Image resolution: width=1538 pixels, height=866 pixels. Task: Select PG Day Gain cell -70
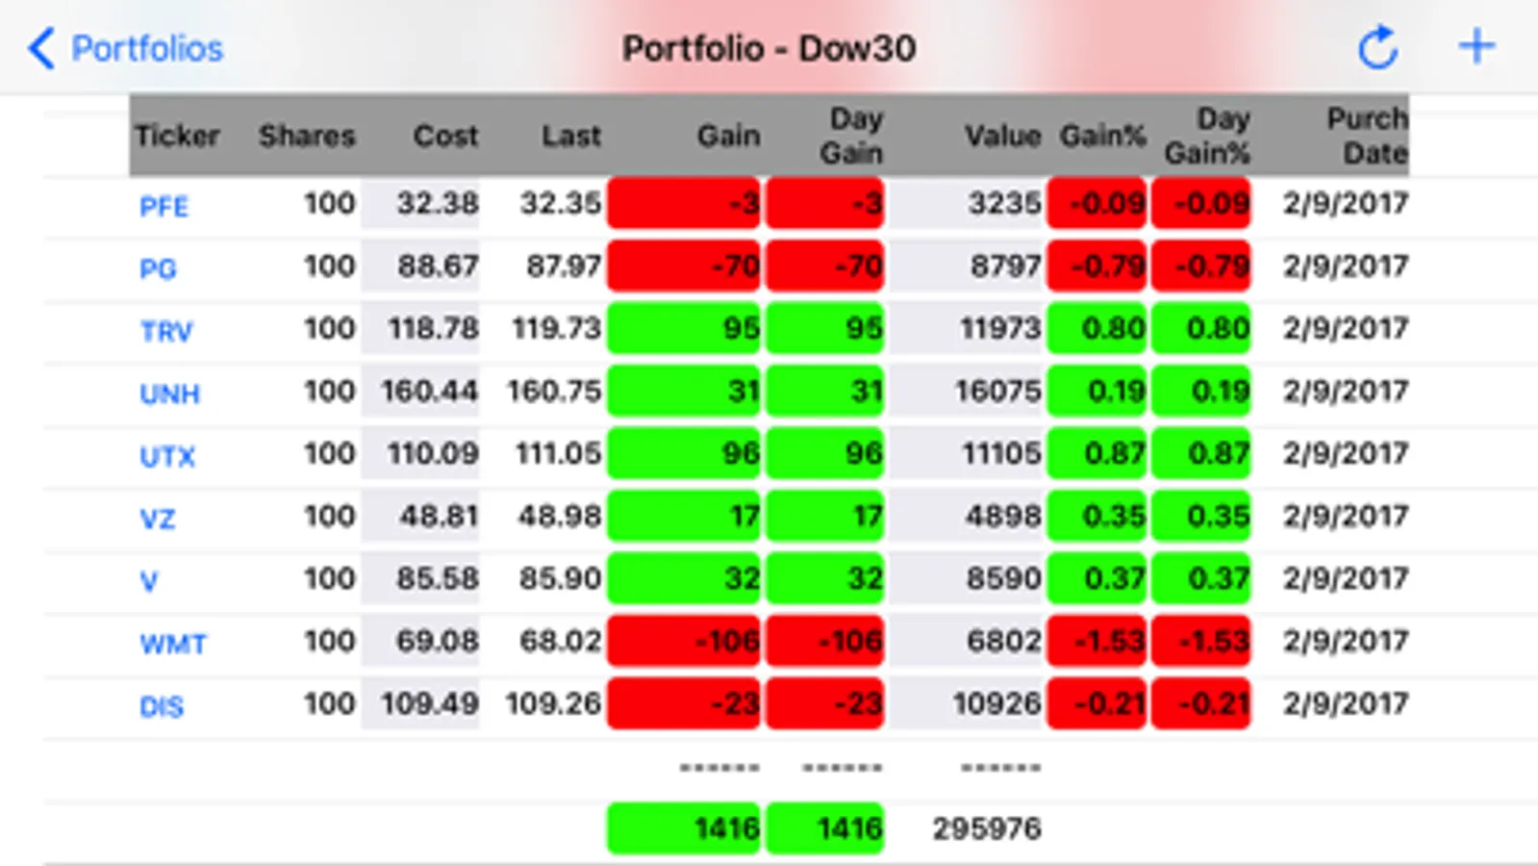(825, 266)
